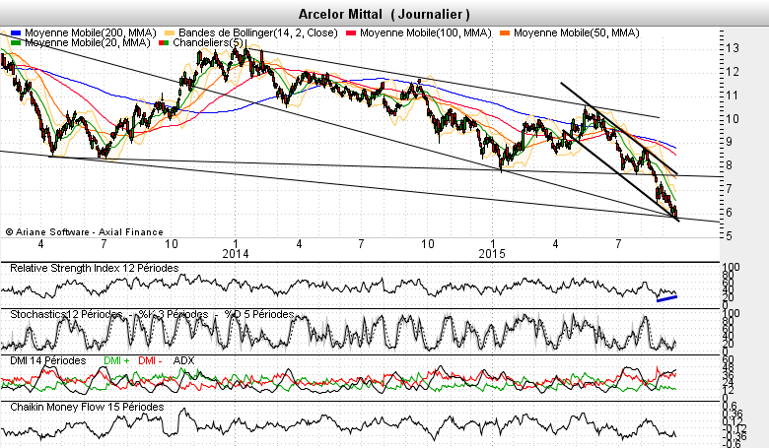Click the 'Moyenne Mobile(50, MMA)' legend label
Image resolution: width=769 pixels, height=448 pixels.
coord(577,32)
